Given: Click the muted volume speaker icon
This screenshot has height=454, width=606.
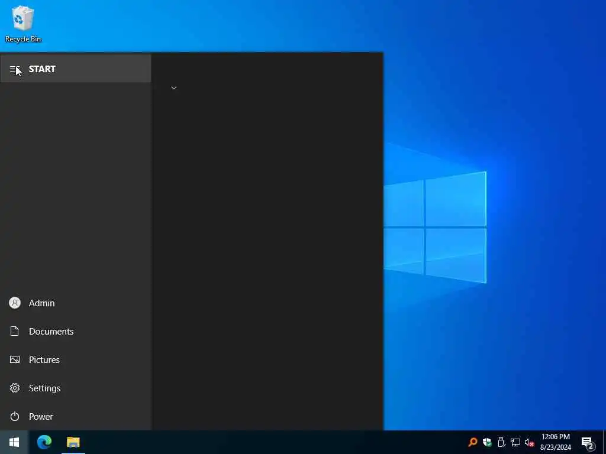Looking at the screenshot, I should click(x=529, y=442).
